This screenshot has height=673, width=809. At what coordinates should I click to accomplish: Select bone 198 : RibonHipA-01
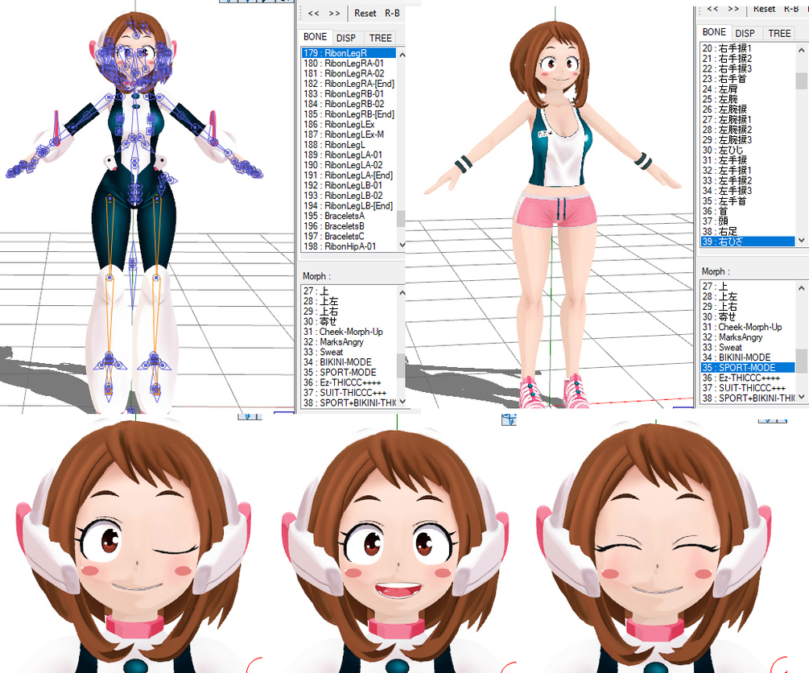349,246
